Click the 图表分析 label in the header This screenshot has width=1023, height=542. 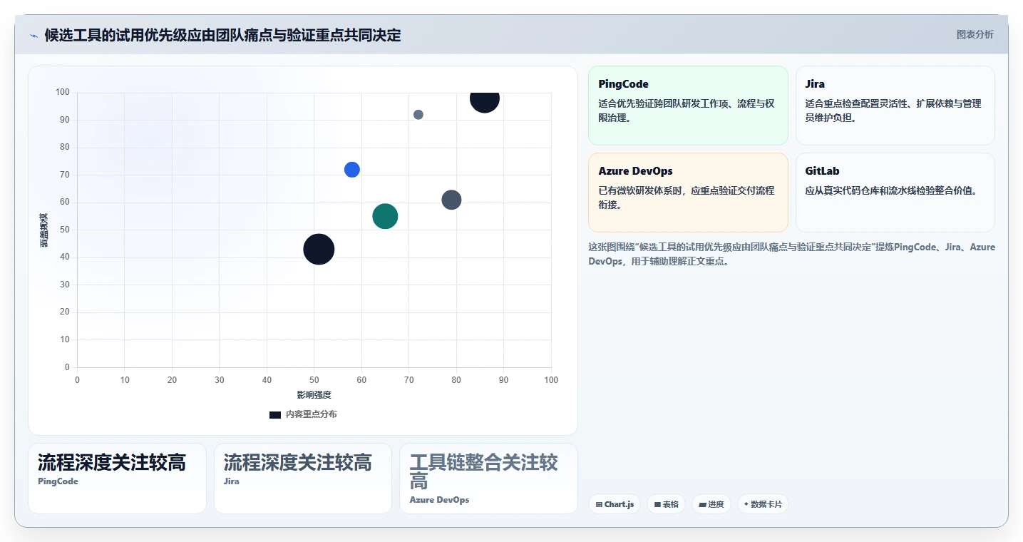pos(975,34)
